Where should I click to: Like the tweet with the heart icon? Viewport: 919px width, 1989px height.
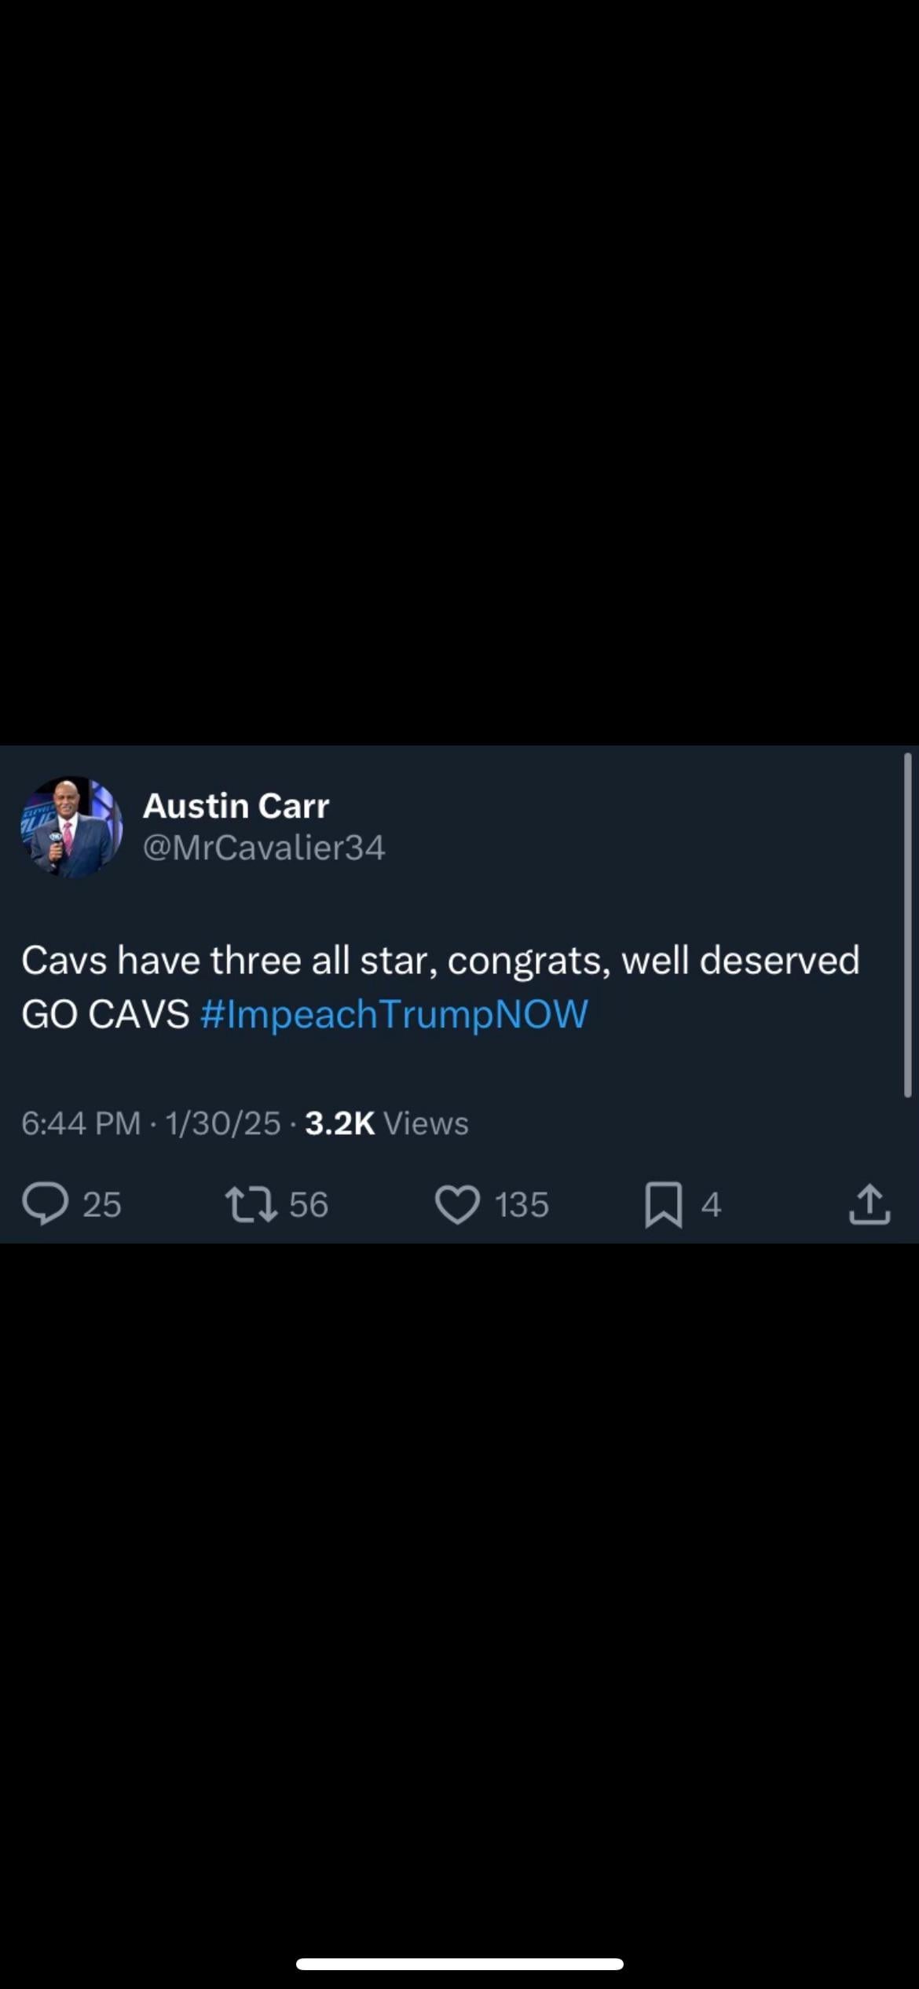coord(457,1204)
